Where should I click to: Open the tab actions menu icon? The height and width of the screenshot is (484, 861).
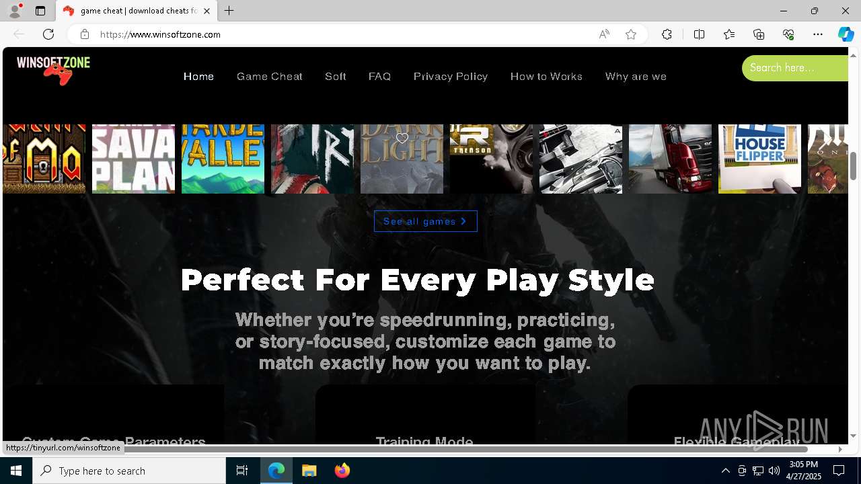pos(40,11)
